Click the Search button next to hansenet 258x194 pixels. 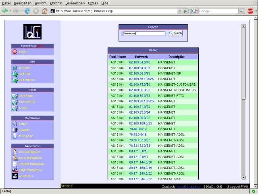pos(175,33)
